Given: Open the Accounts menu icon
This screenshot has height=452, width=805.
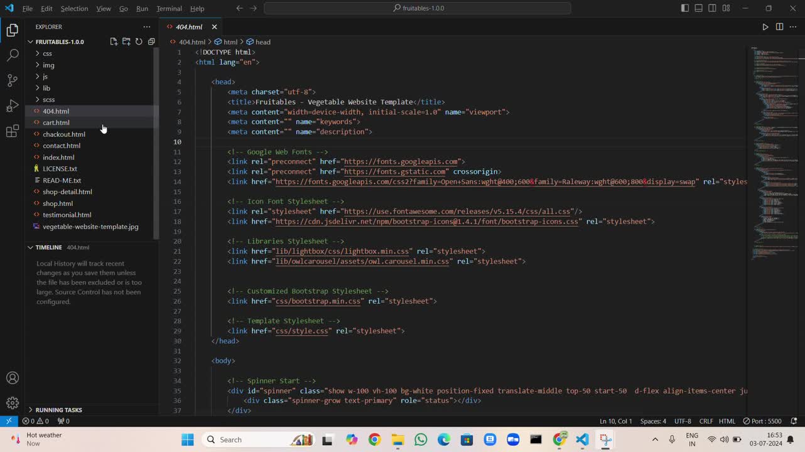Looking at the screenshot, I should click(13, 378).
